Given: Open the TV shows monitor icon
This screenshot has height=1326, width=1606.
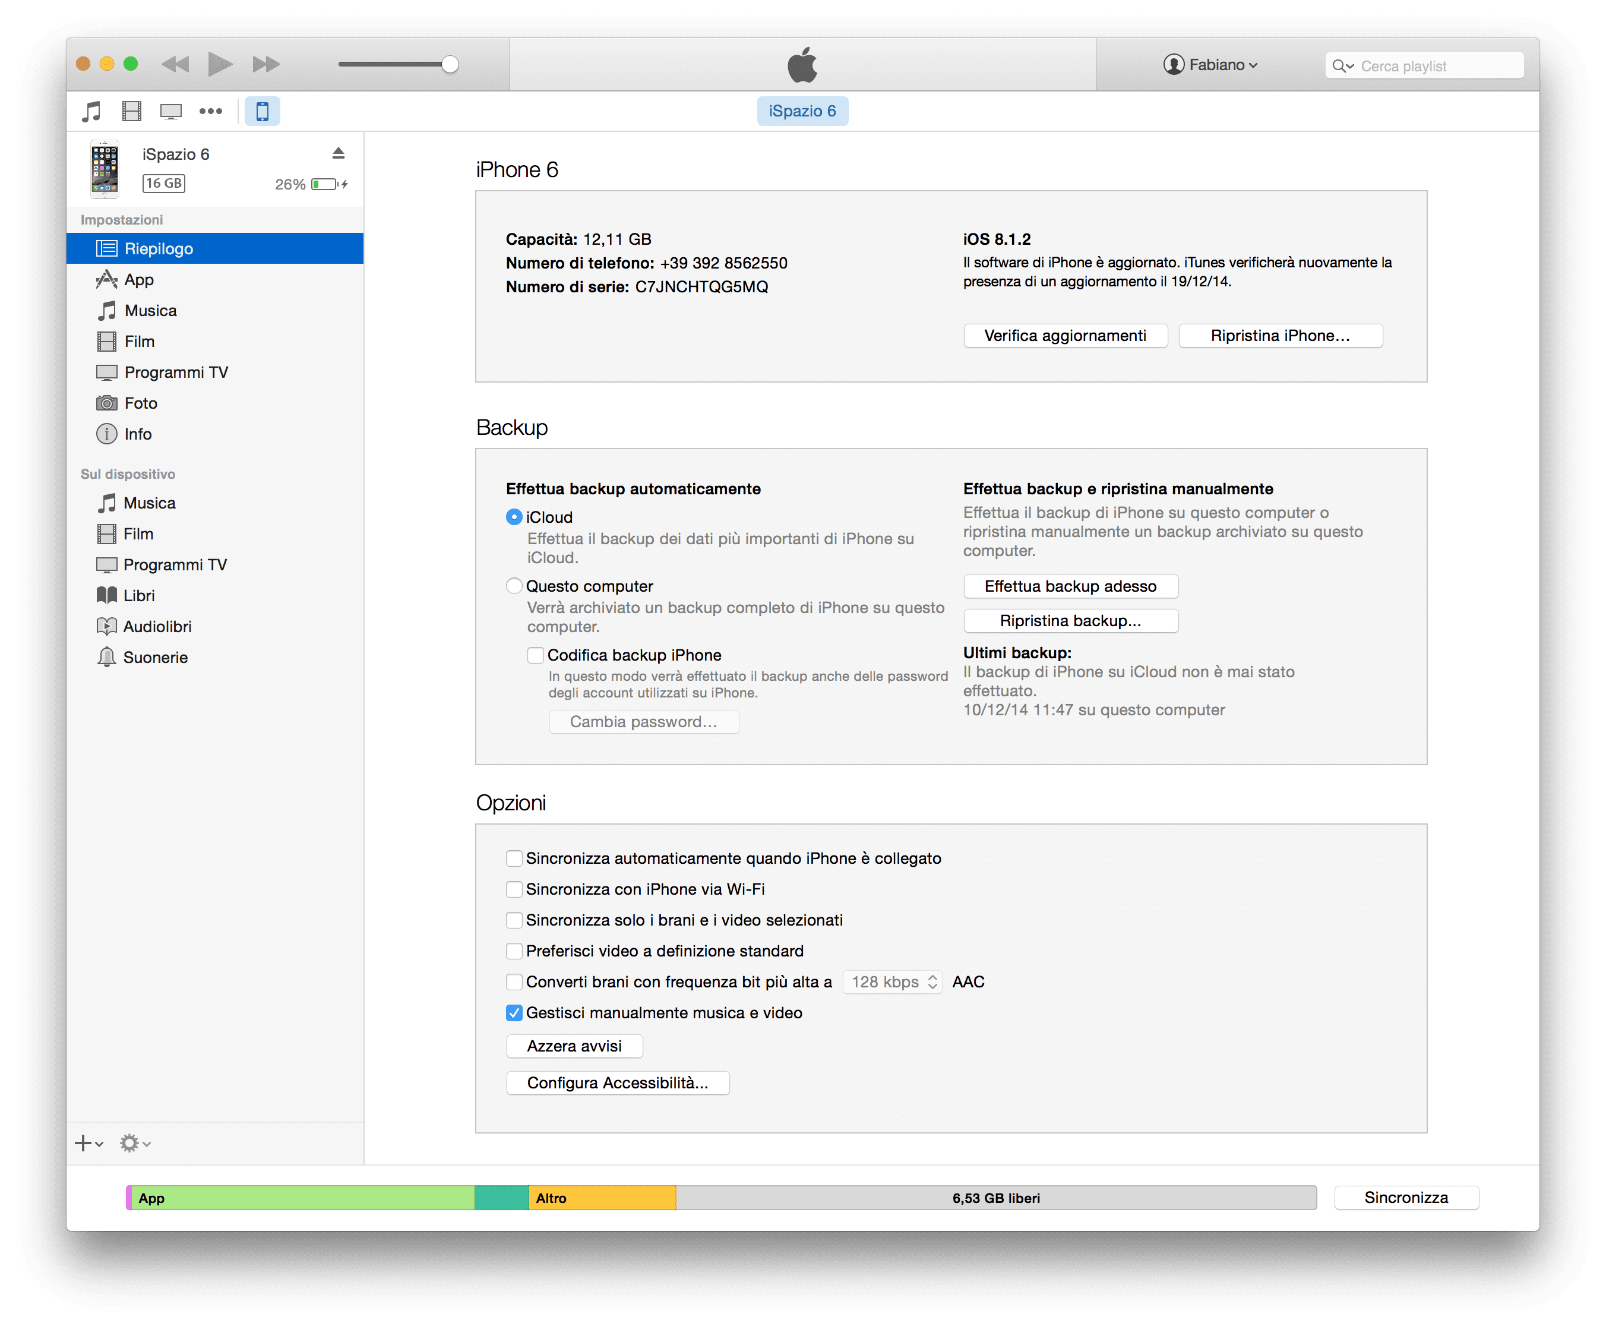Looking at the screenshot, I should click(x=170, y=112).
